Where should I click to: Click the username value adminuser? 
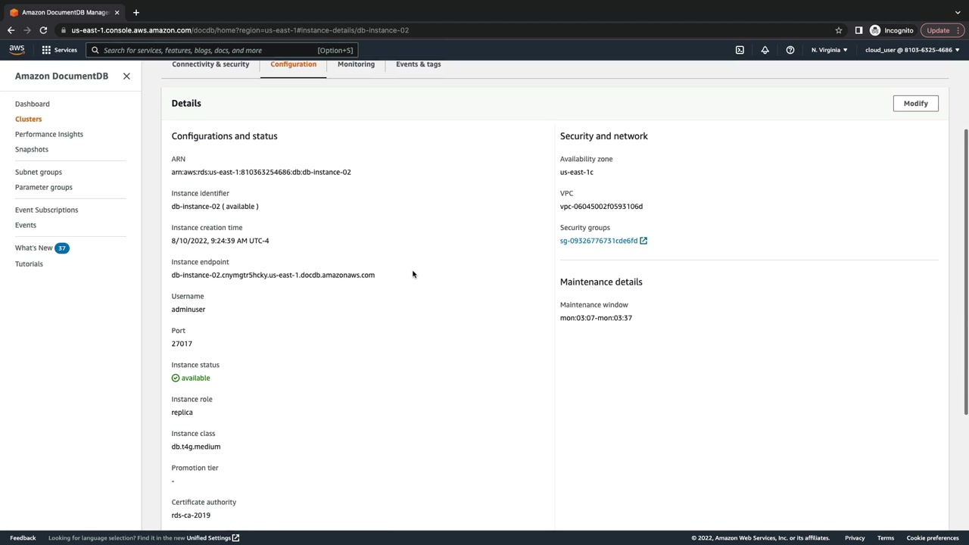(x=189, y=310)
